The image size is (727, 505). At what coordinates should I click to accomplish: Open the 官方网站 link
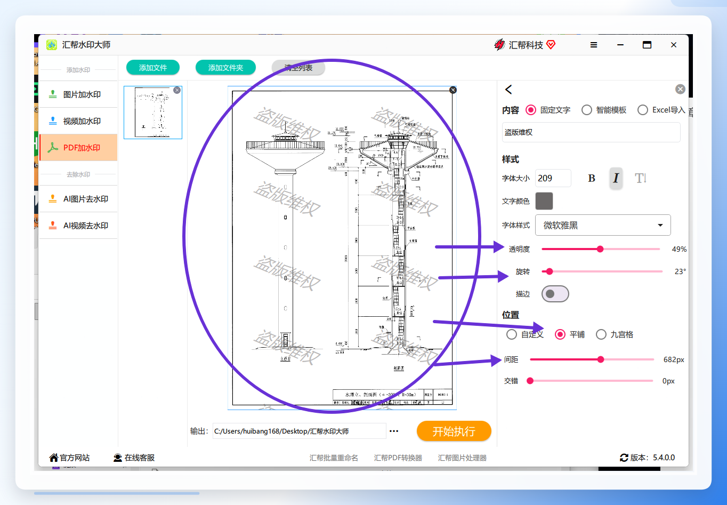(x=75, y=458)
